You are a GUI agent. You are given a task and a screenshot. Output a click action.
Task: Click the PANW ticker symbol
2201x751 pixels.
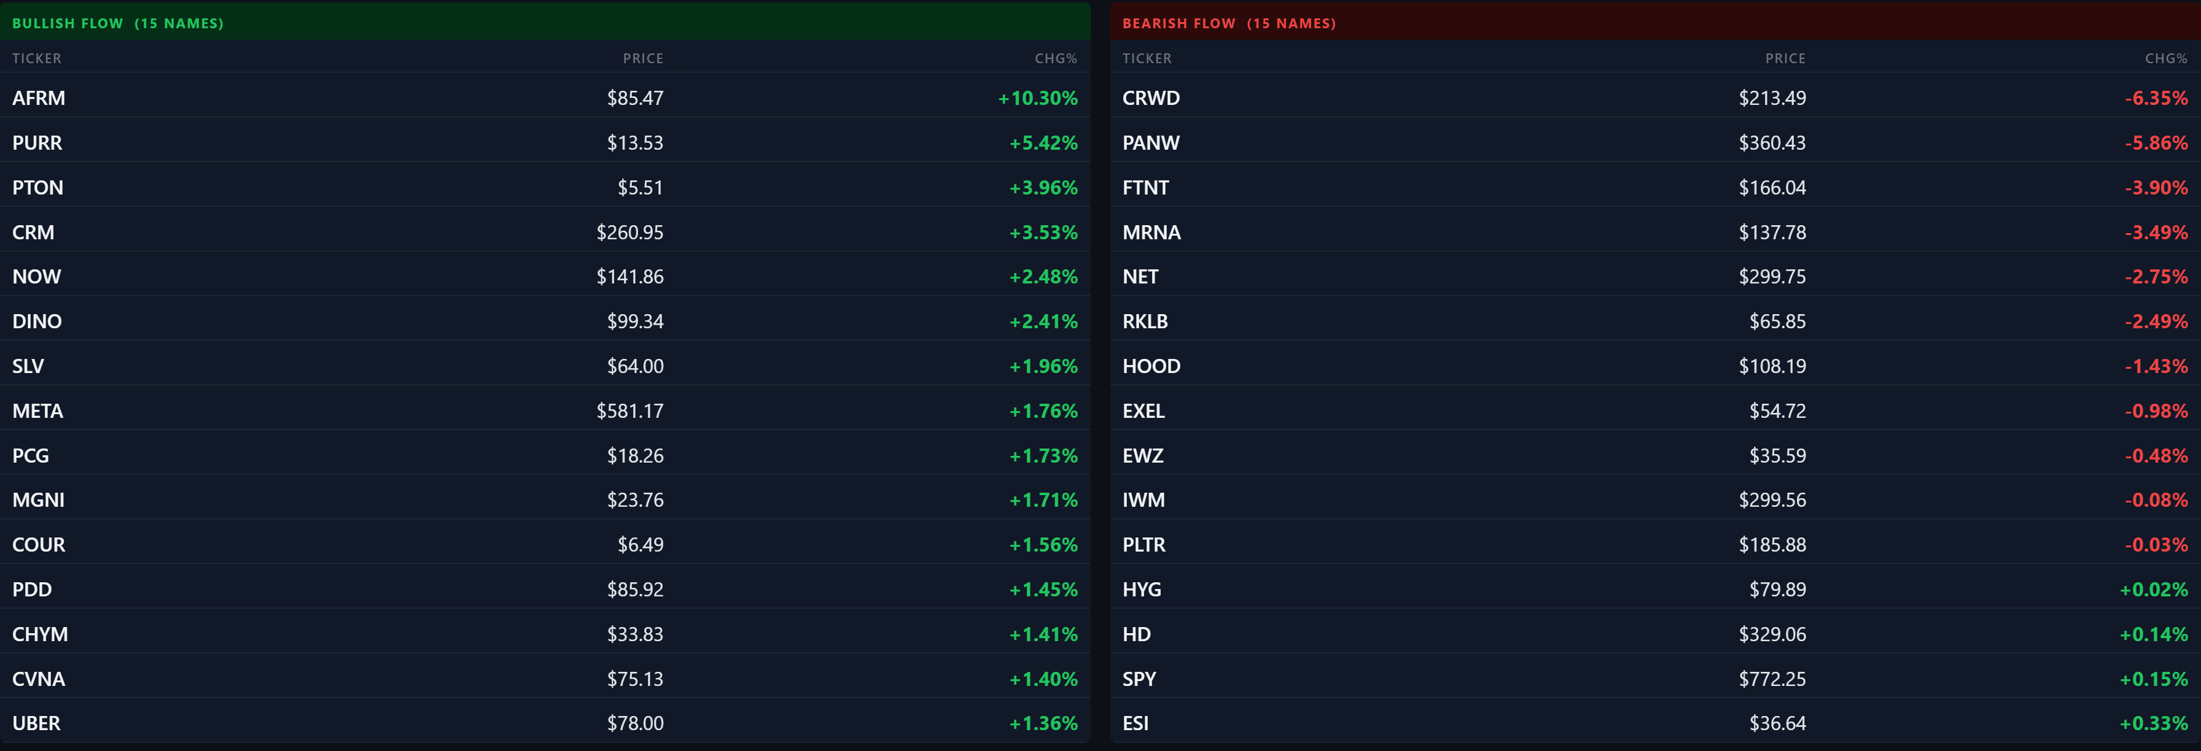1151,142
